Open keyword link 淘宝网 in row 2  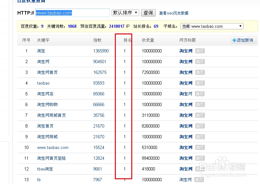(43, 62)
